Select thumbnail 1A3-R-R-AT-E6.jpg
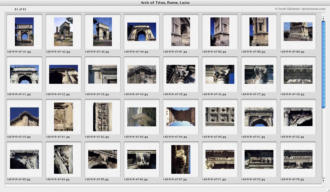The height and width of the screenshot is (192, 330). click(142, 159)
